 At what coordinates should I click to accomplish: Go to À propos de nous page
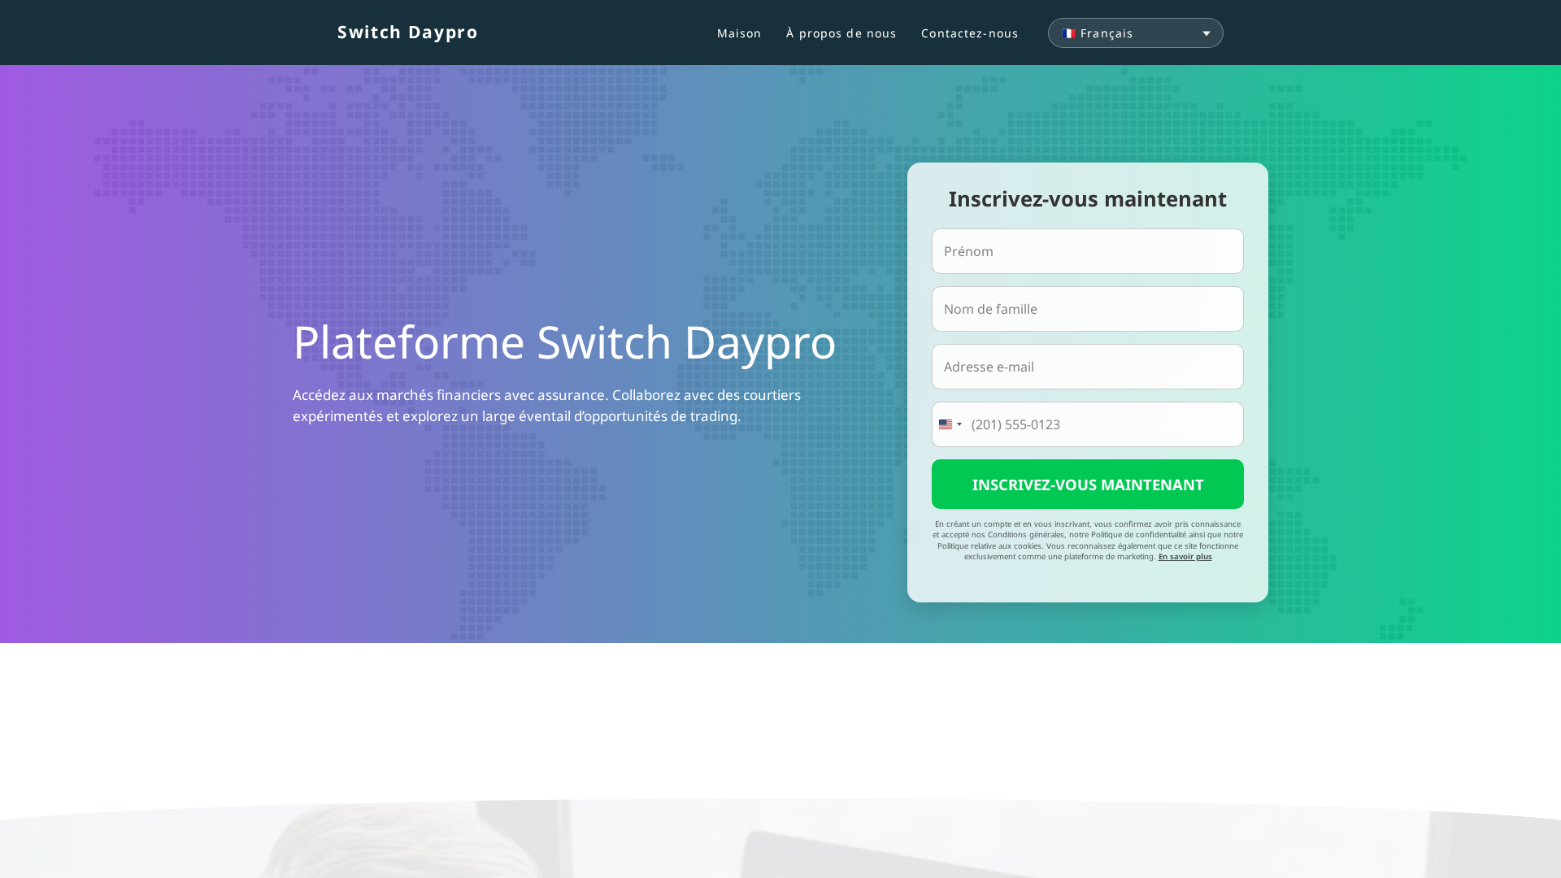[841, 33]
